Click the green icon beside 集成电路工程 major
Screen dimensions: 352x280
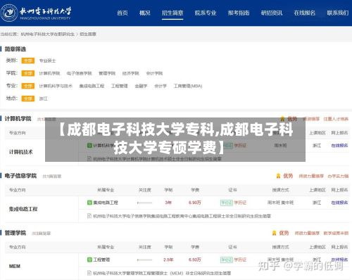click(x=89, y=203)
